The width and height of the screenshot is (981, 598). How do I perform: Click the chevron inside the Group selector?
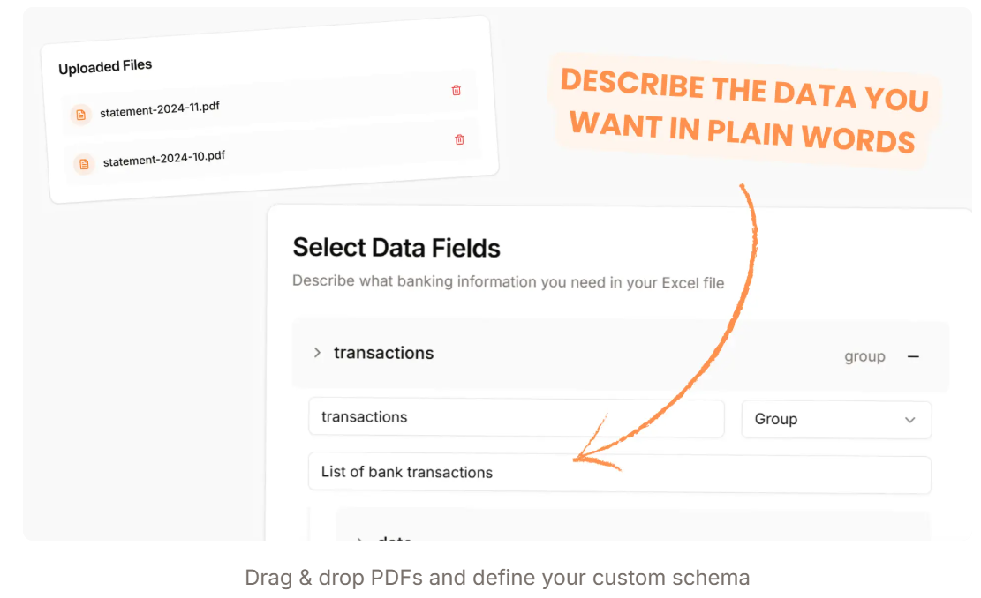tap(909, 421)
